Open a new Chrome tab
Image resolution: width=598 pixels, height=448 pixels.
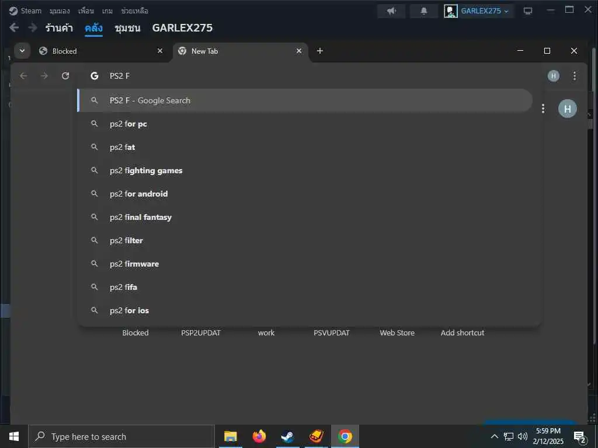320,51
